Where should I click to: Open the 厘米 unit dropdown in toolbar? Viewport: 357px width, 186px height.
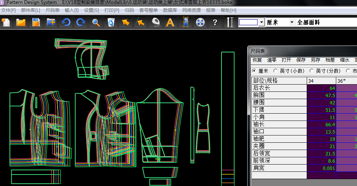(x=291, y=22)
